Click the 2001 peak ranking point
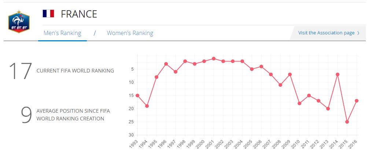This screenshot has width=368, height=161. [214, 59]
